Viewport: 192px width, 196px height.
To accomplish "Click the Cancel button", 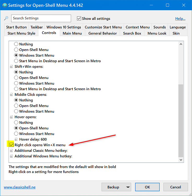I will point(176,187).
